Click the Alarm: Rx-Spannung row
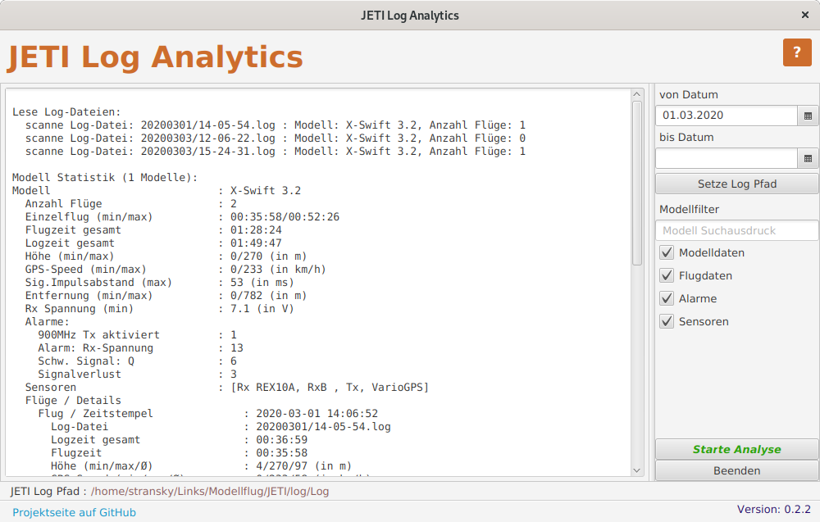 coord(140,348)
